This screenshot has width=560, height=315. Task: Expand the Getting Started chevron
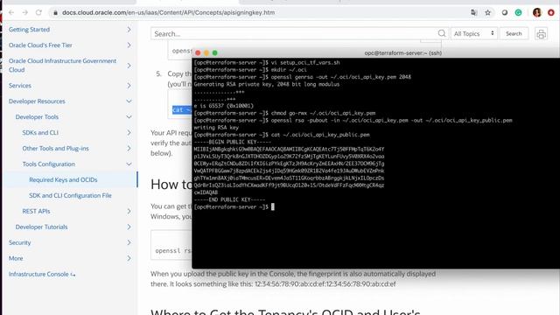129,30
